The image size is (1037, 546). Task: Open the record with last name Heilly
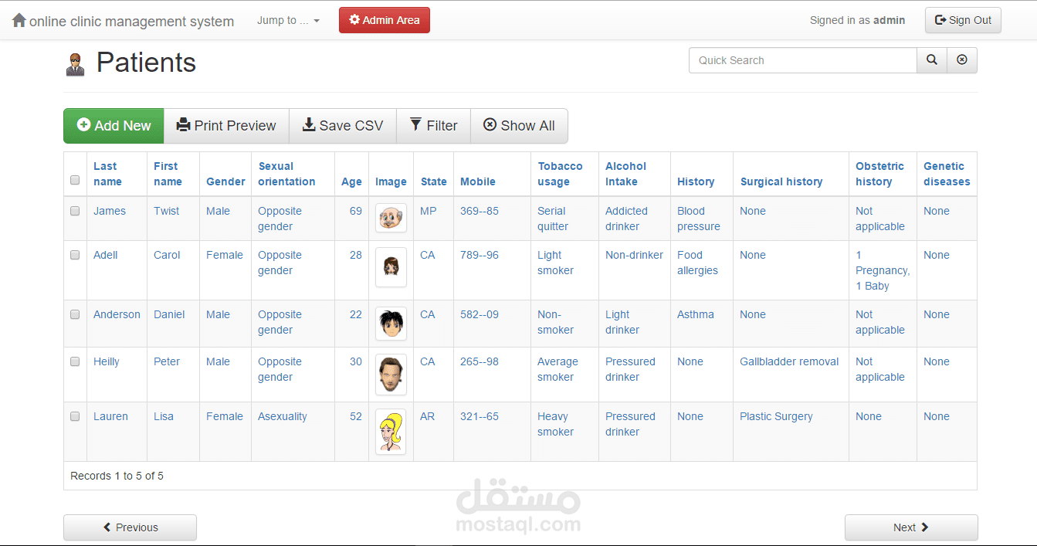point(107,361)
